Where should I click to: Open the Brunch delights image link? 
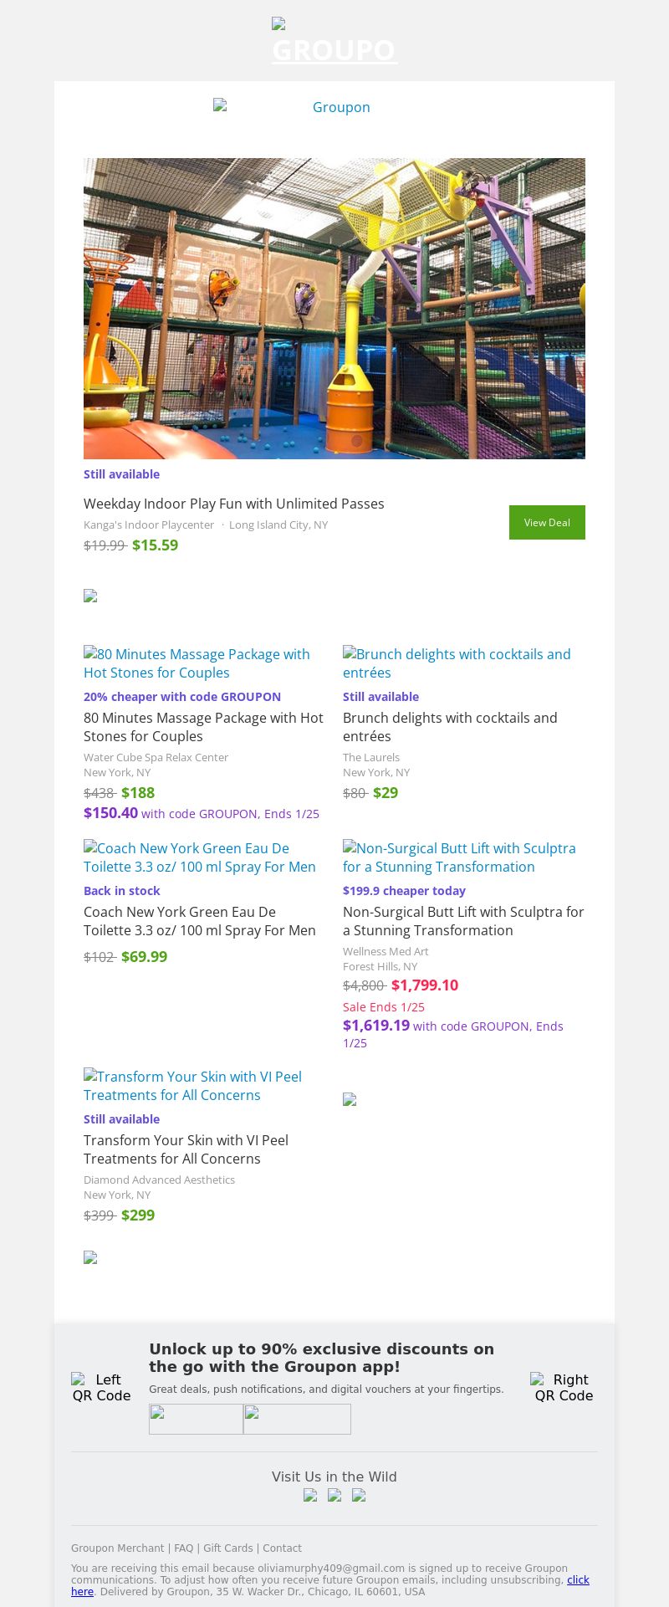(457, 663)
